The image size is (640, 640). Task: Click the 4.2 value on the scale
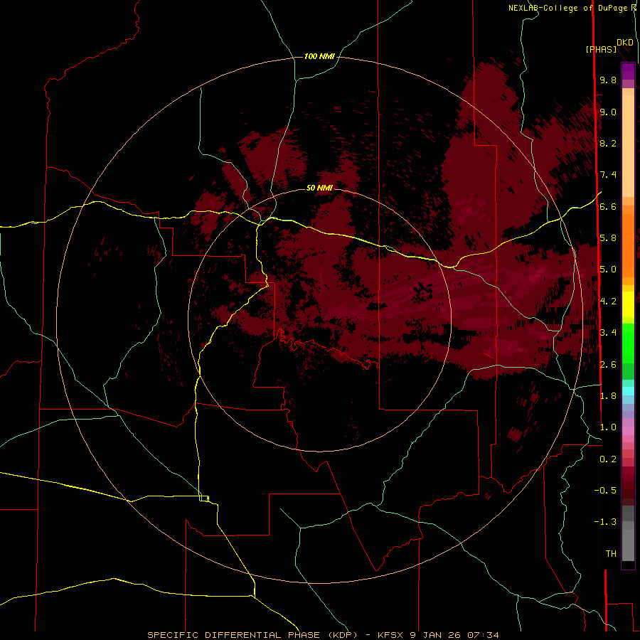[x=608, y=302]
